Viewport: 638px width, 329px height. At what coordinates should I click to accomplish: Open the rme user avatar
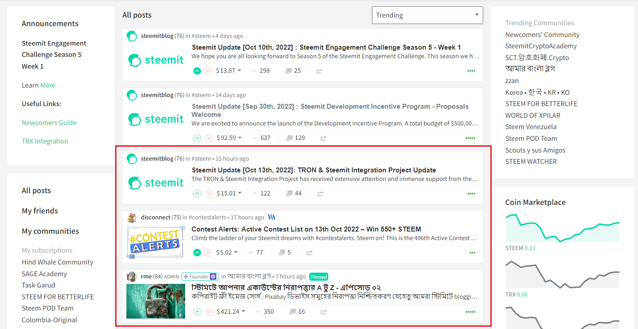pos(132,277)
